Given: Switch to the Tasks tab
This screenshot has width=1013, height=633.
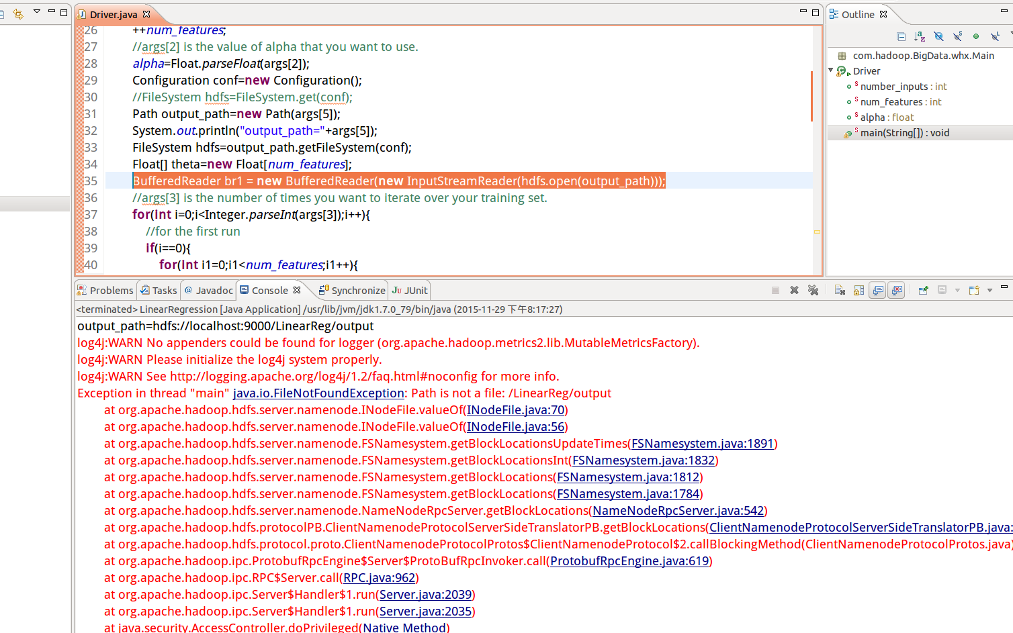Looking at the screenshot, I should (159, 291).
